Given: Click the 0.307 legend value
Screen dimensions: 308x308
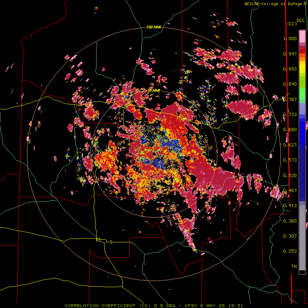Looking at the screenshot, I should pos(290,236).
